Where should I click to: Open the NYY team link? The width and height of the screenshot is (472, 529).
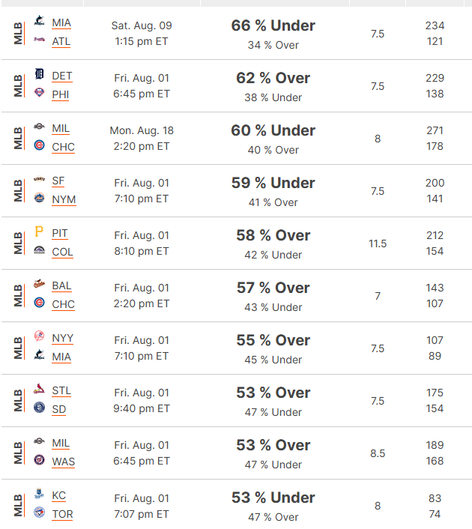pos(62,338)
